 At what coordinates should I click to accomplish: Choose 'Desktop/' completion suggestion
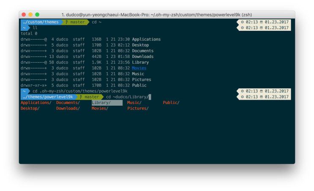(30, 108)
